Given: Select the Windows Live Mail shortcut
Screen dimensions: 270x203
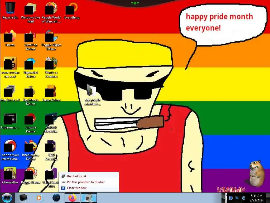Looking at the screenshot, I should 31,12.
